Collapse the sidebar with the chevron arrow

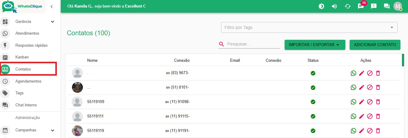tap(52, 6)
